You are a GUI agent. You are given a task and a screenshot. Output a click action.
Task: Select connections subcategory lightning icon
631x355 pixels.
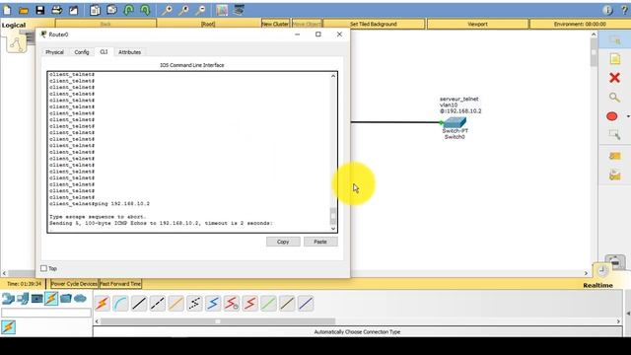coord(9,327)
